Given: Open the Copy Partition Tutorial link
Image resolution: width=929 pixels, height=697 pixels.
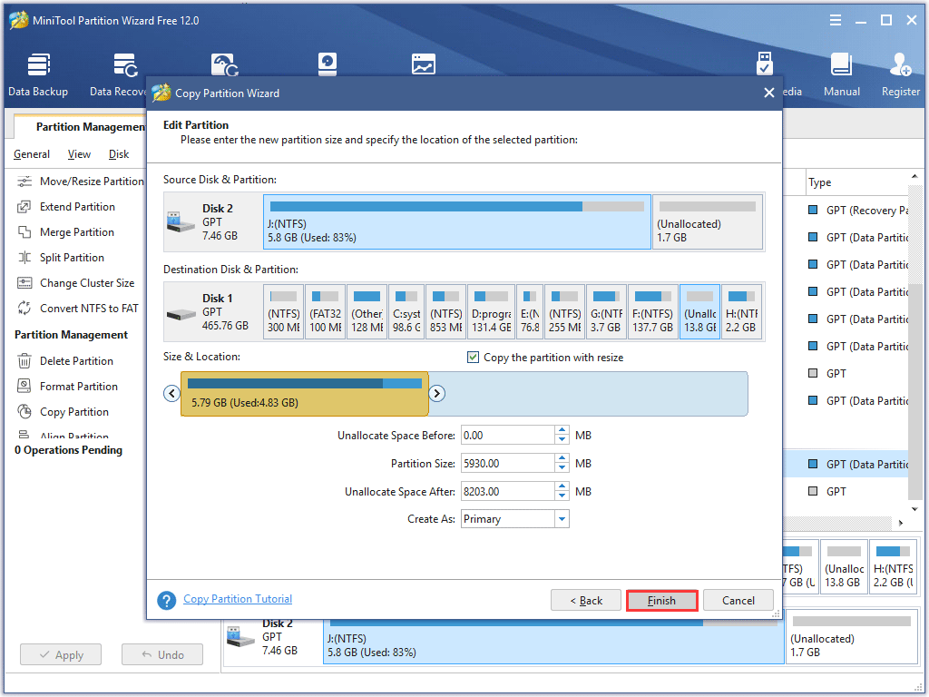Looking at the screenshot, I should [238, 599].
